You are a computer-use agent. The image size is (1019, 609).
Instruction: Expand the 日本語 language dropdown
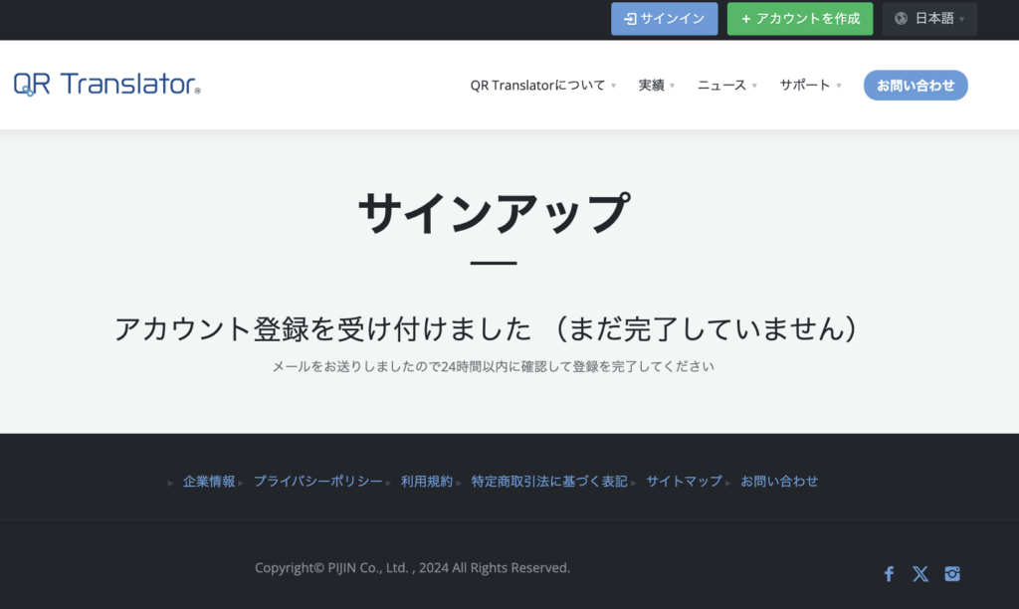click(929, 19)
